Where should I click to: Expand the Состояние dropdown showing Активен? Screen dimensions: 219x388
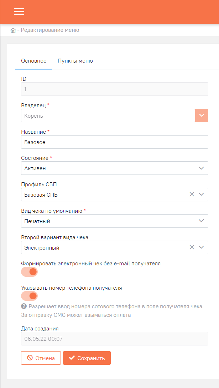(x=115, y=168)
